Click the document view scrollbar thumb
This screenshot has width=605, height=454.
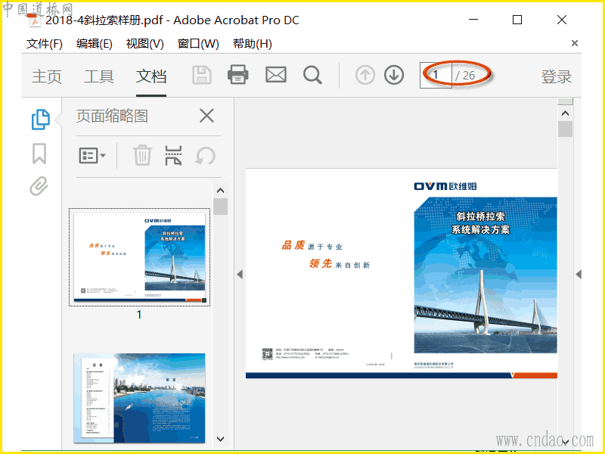click(565, 129)
